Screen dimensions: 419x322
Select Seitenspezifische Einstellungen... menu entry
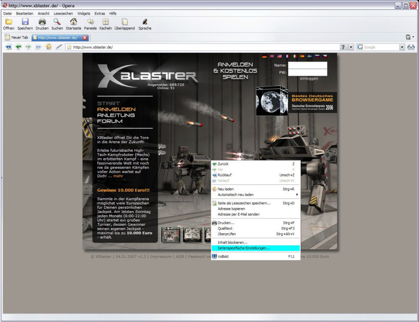point(256,248)
